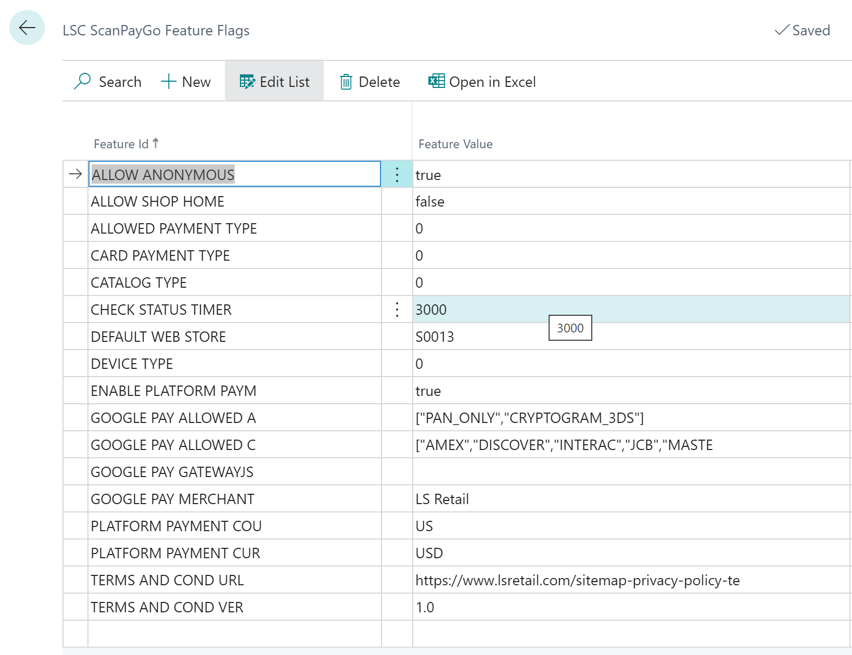Screen dimensions: 852x655
Task: Click the Search magnifier icon
Action: click(82, 82)
